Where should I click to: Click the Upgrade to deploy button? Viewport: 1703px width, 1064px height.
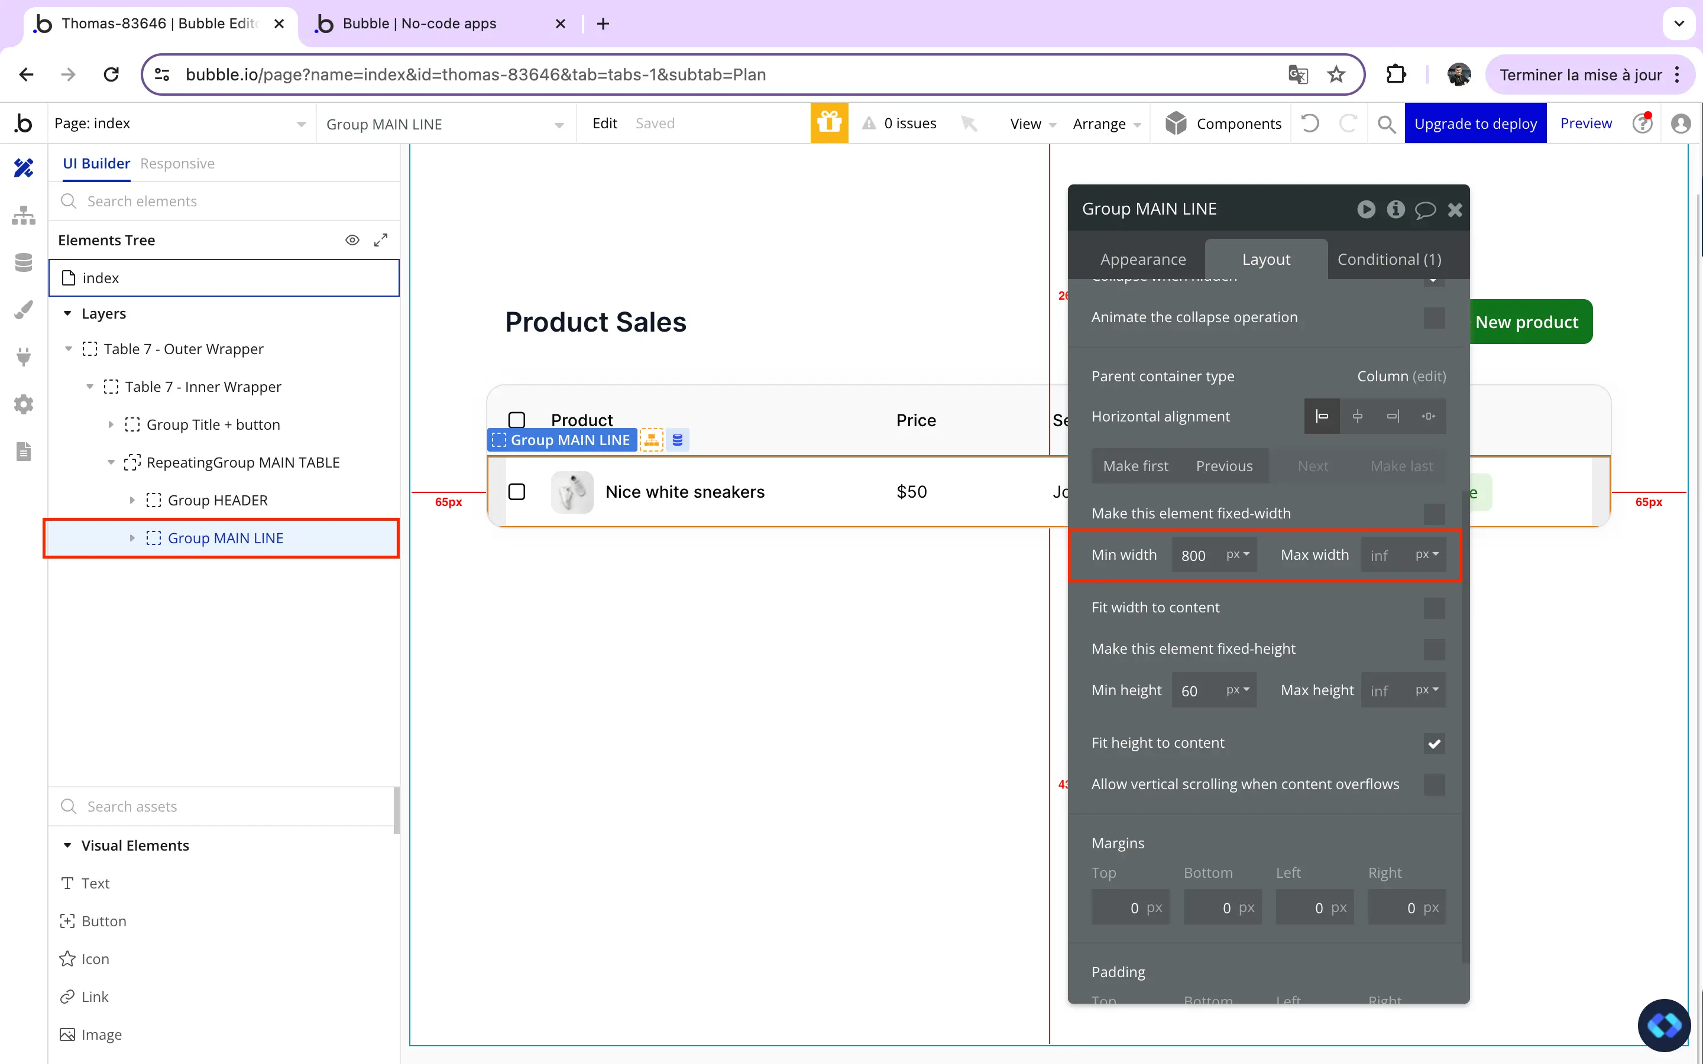point(1475,123)
